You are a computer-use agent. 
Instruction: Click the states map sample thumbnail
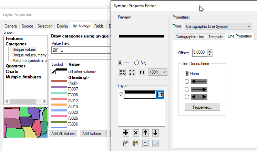pyautogui.click(x=25, y=122)
